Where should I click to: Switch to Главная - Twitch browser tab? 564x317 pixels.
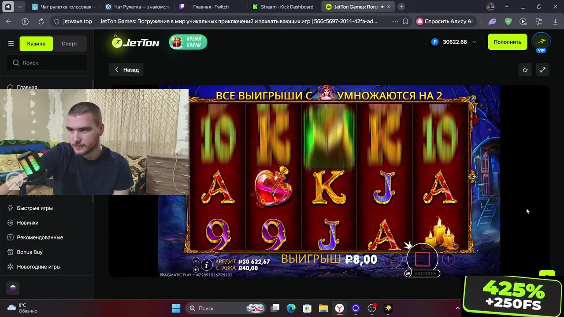click(x=211, y=7)
